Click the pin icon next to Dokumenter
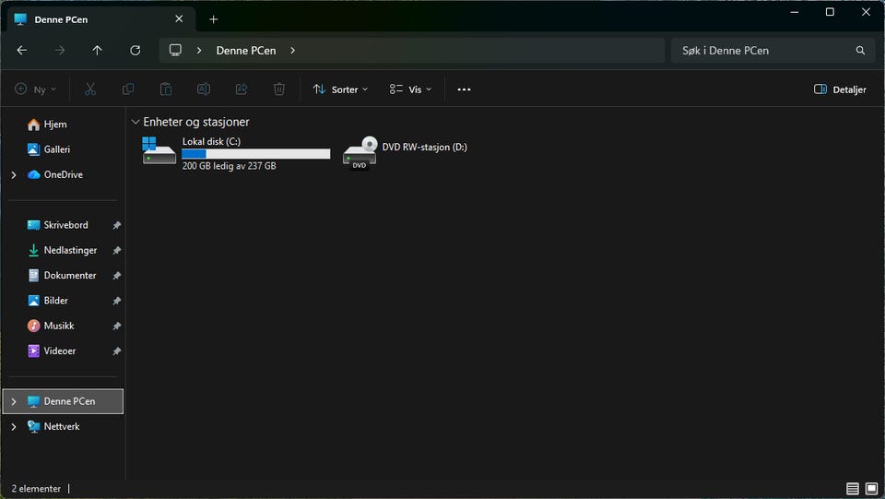The image size is (885, 499). (x=116, y=276)
